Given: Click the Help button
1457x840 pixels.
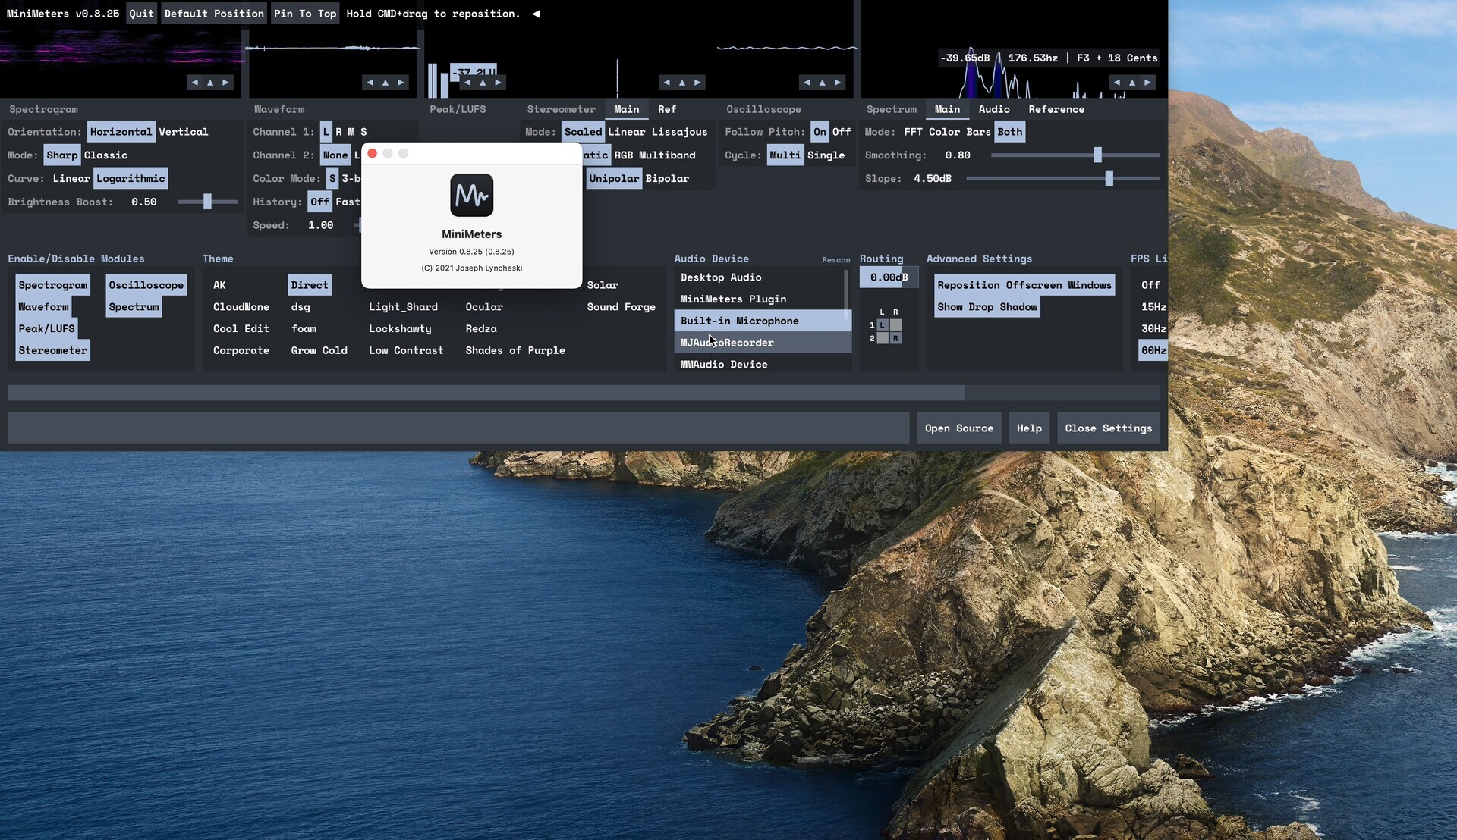Looking at the screenshot, I should tap(1029, 428).
